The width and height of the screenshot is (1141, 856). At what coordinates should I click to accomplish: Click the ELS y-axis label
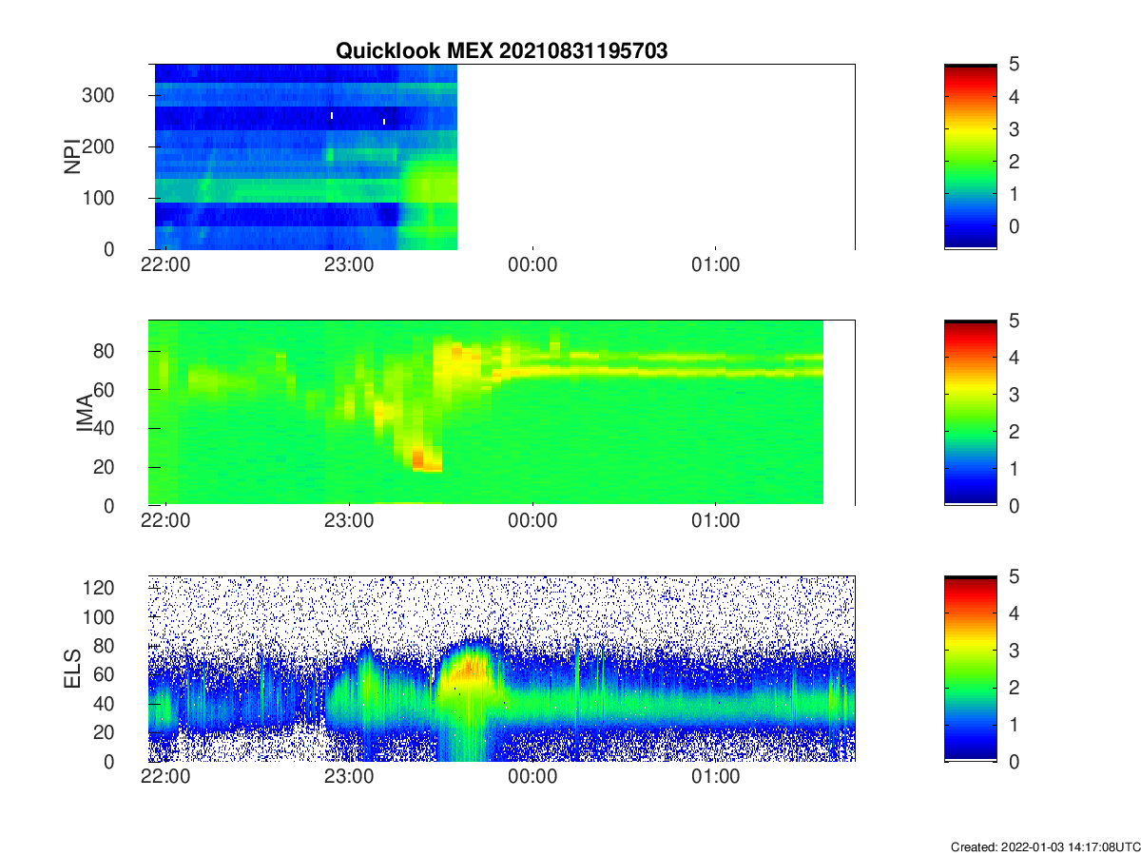71,669
